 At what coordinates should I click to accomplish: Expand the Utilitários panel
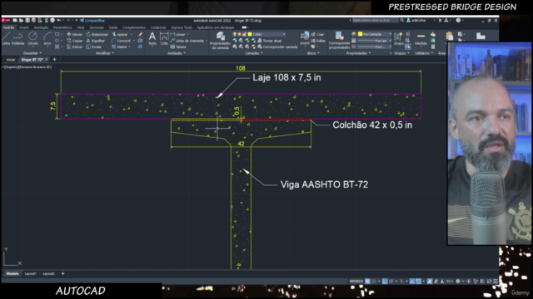coord(424,53)
